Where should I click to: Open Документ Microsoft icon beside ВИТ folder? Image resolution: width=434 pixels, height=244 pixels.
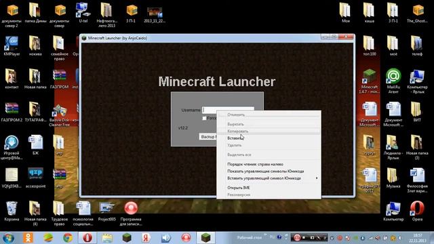pos(393,115)
